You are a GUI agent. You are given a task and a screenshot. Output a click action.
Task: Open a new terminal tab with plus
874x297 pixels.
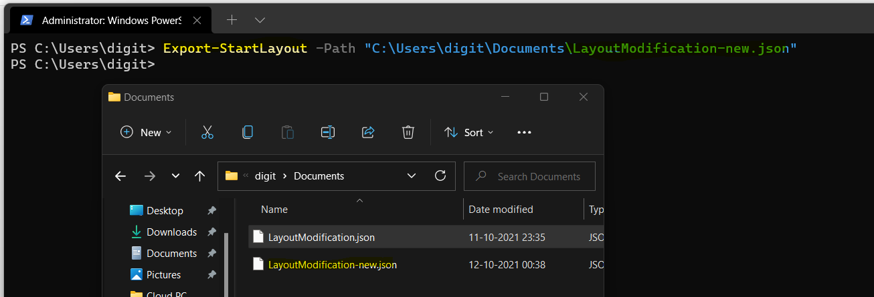click(x=232, y=20)
